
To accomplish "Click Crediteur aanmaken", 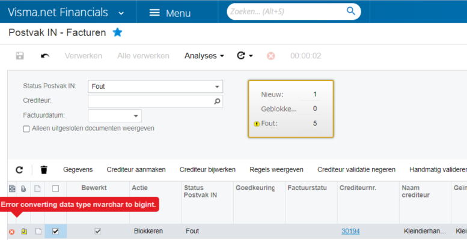I will coord(136,170).
